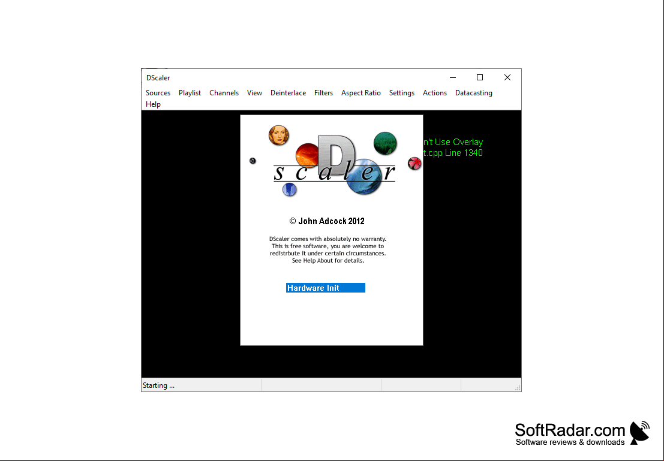
Task: Open the View menu
Action: coord(254,93)
